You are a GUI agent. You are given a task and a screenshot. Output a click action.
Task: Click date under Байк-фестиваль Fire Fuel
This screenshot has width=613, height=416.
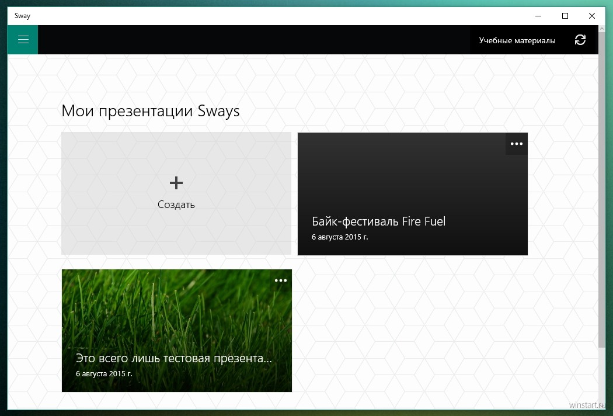(340, 237)
